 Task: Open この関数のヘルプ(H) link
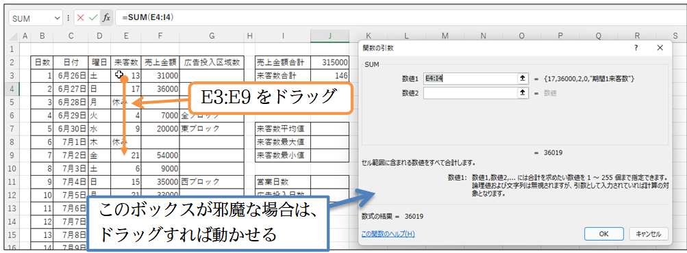[388, 234]
